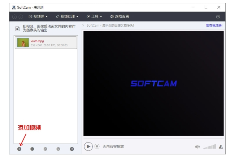Click the SoftCam webcam title bar icon

click(14, 7)
